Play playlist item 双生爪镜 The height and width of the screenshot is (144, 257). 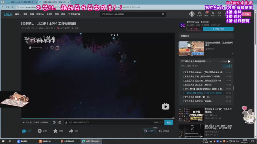pos(207,81)
